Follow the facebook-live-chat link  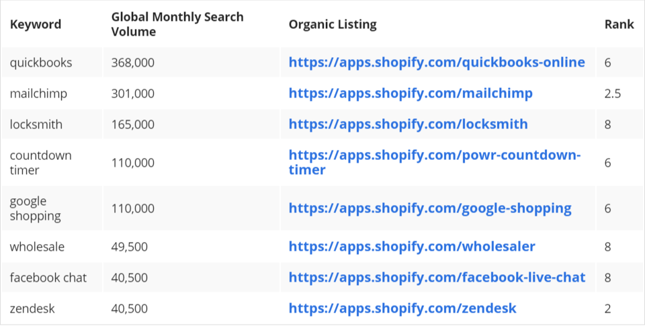coord(437,278)
